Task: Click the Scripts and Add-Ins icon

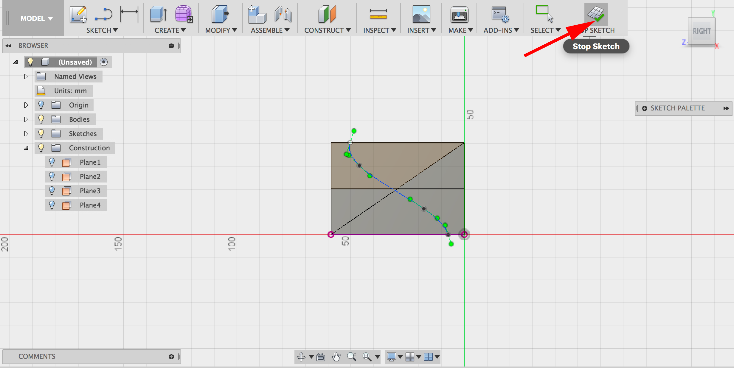Action: coord(500,14)
